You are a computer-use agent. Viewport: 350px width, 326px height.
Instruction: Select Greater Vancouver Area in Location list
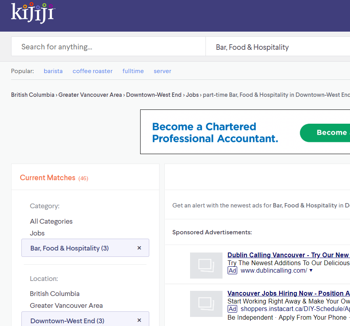pyautogui.click(x=66, y=305)
